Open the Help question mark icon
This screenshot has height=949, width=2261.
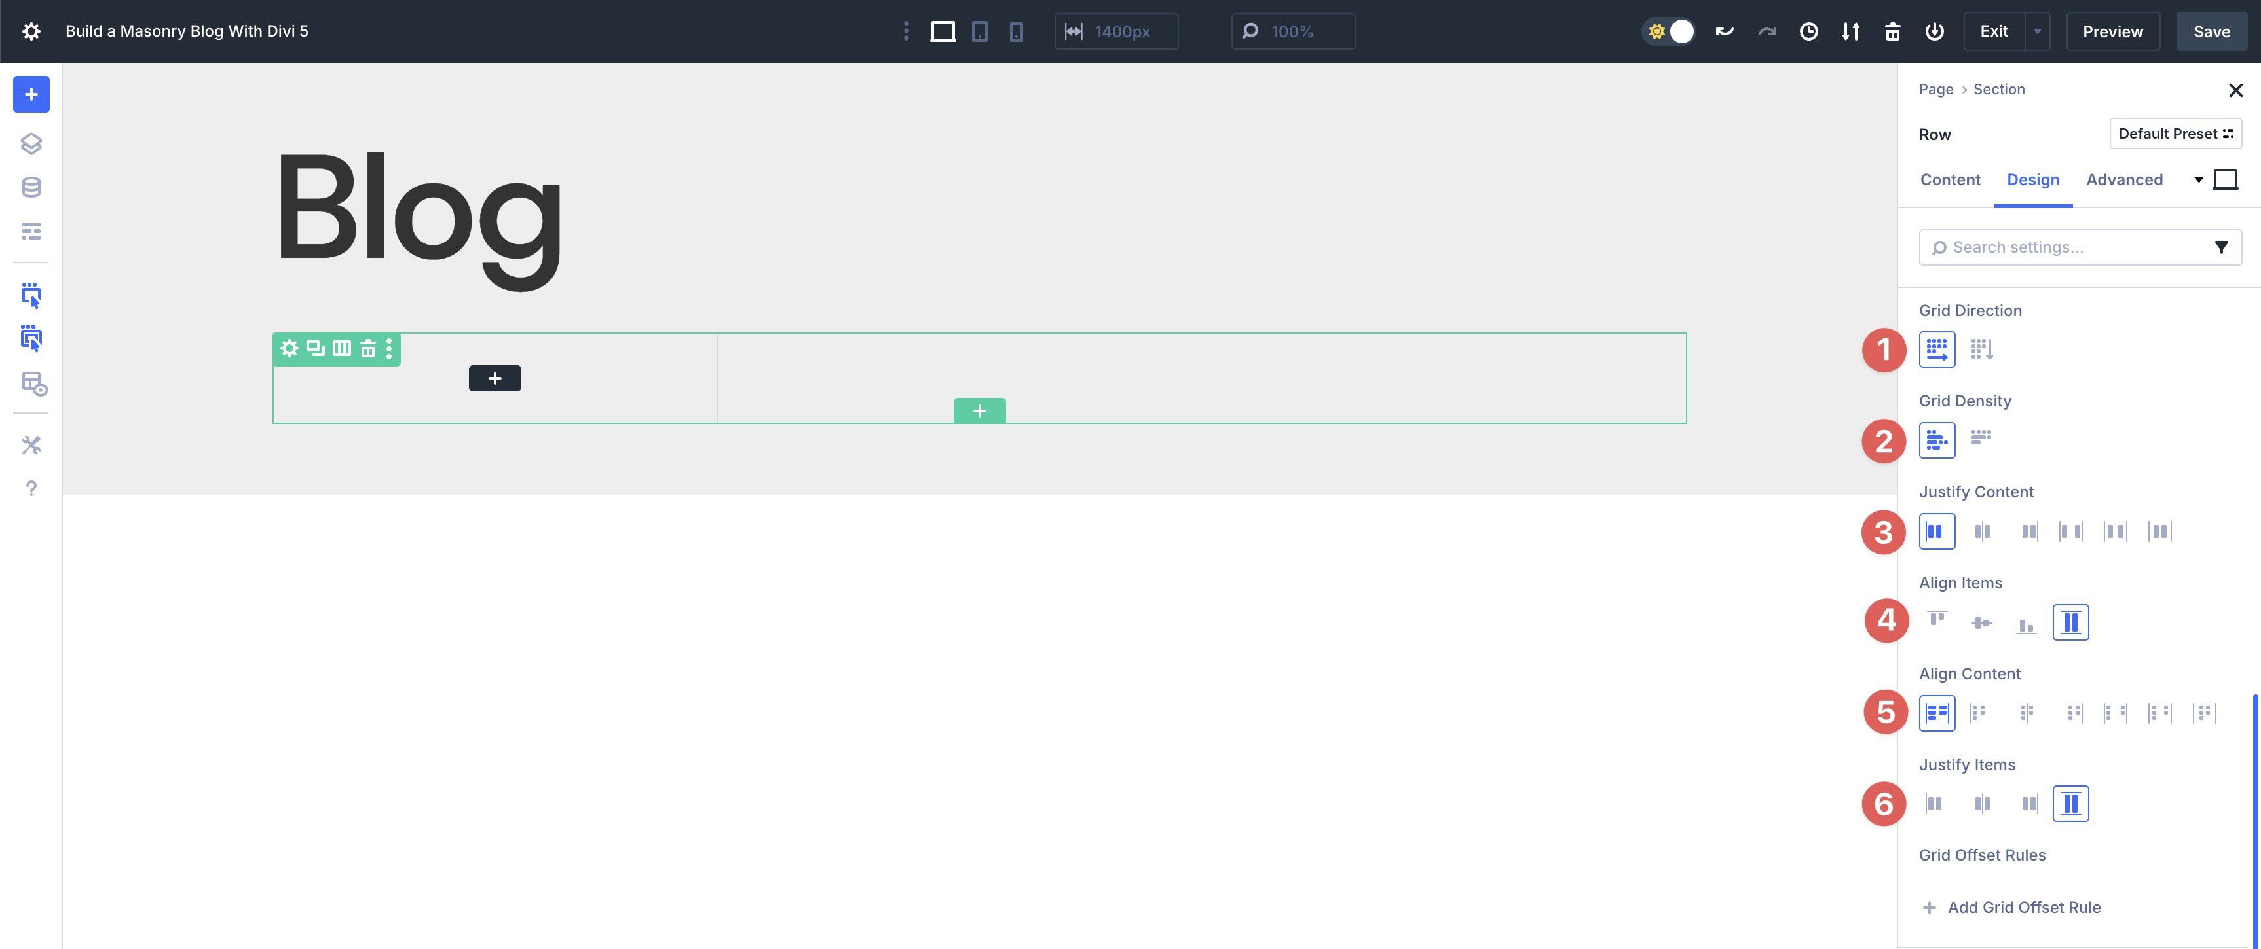click(x=31, y=488)
